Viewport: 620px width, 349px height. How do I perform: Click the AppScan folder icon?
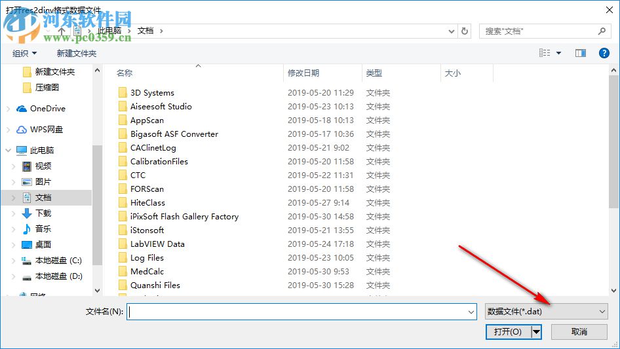(x=123, y=120)
